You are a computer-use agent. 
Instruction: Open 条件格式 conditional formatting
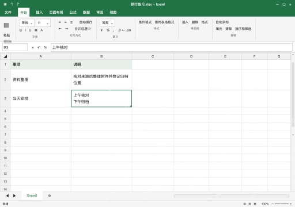pyautogui.click(x=145, y=22)
